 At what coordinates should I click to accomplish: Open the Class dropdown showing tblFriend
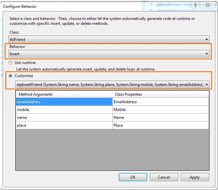pyautogui.click(x=109, y=40)
